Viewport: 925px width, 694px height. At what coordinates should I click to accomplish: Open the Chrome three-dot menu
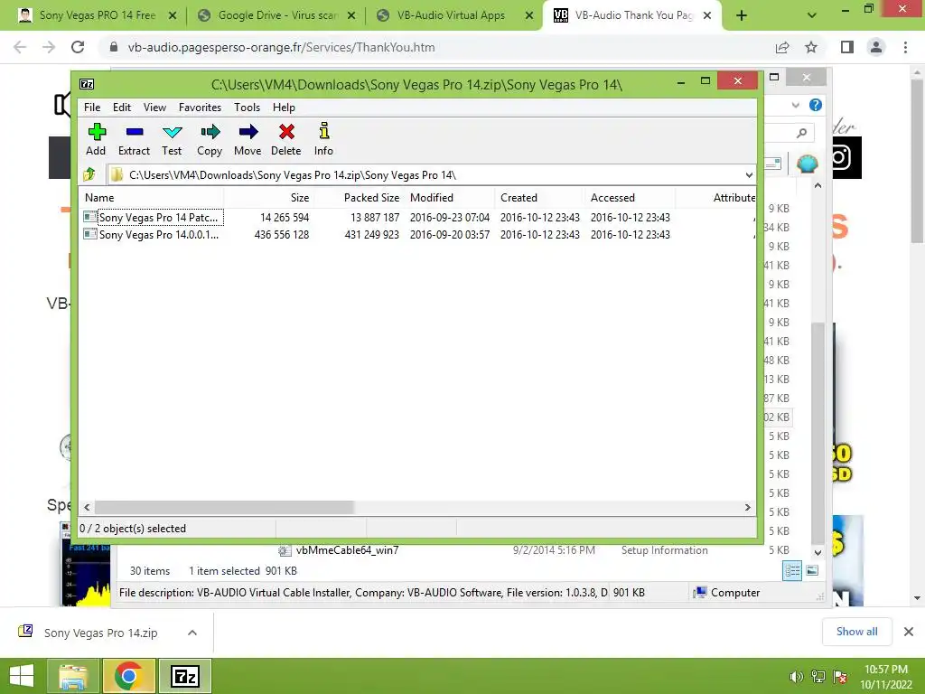tap(905, 47)
